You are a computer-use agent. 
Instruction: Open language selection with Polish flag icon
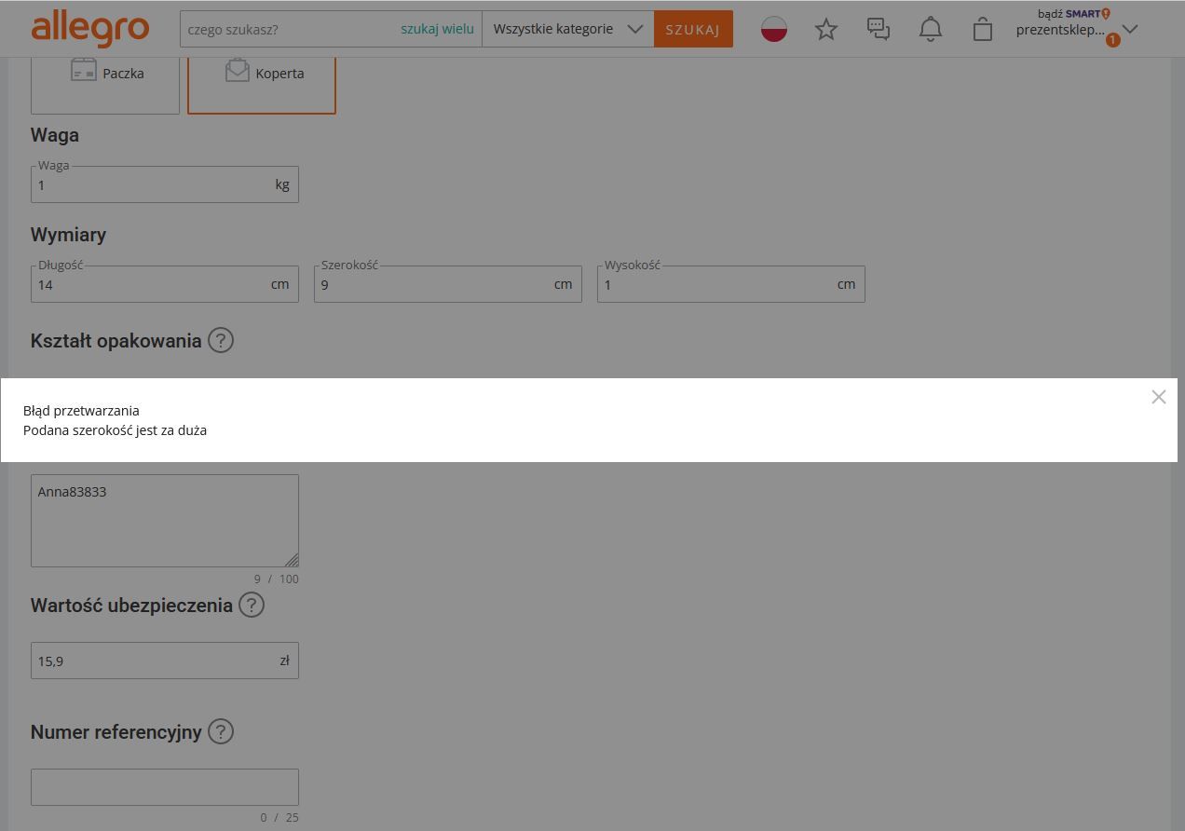click(773, 29)
